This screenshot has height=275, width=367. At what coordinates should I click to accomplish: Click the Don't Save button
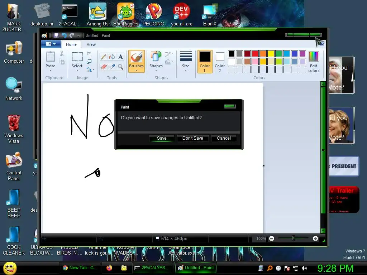pos(192,138)
